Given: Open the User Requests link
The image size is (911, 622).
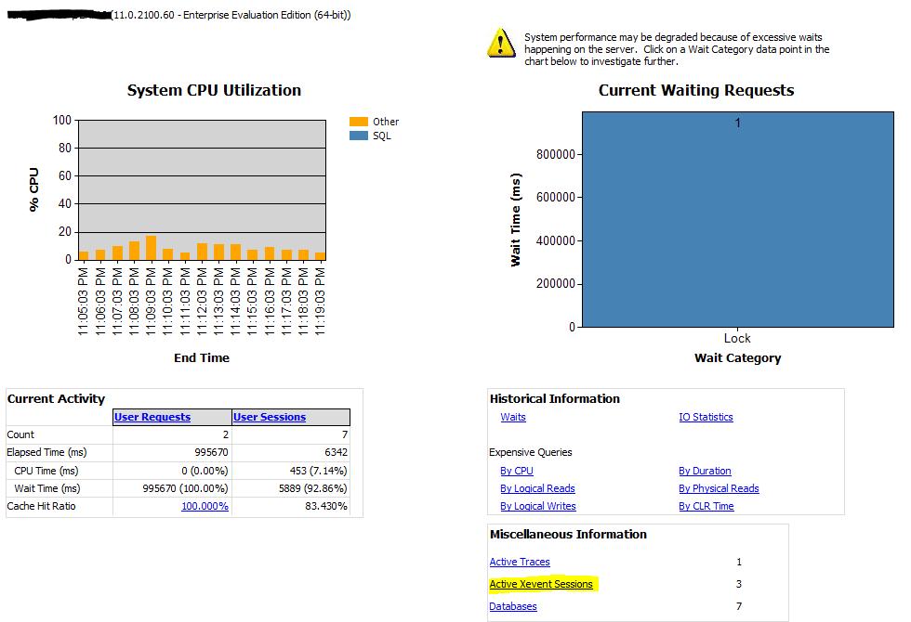Looking at the screenshot, I should (x=152, y=417).
